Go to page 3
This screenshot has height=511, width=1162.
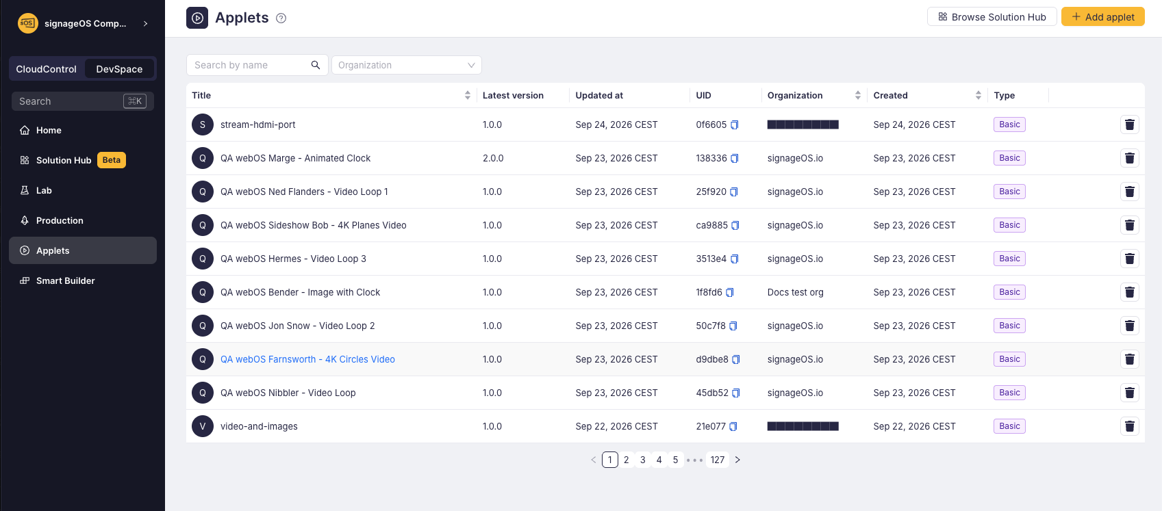click(642, 460)
